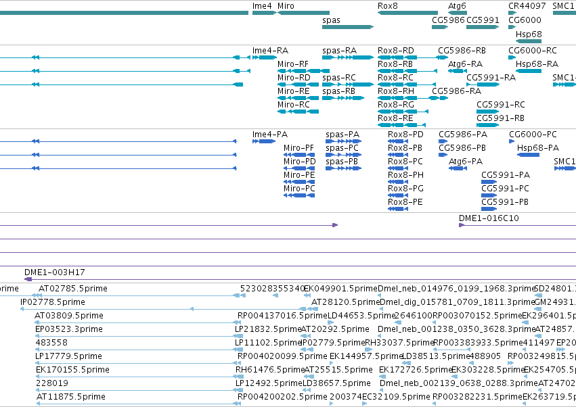Click the Rox8-PH protein label
This screenshot has height=407, width=576.
coord(405,175)
